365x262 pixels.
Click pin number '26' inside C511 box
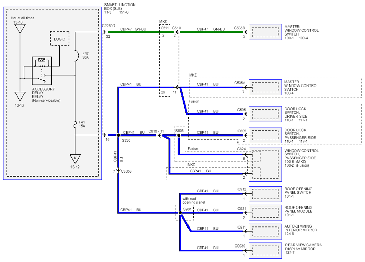(163, 92)
